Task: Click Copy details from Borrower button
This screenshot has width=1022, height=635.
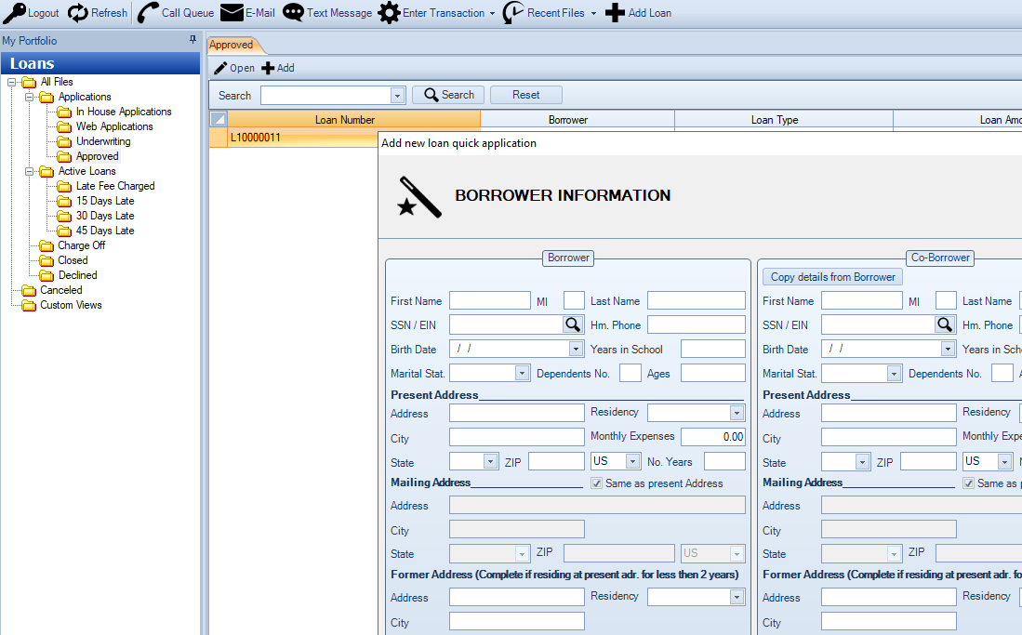Action: (x=832, y=277)
